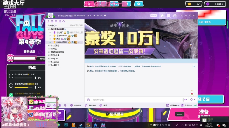This screenshot has width=229, height=128.
Task: Select the bulletin board icon above channel list
Action: 60,21
